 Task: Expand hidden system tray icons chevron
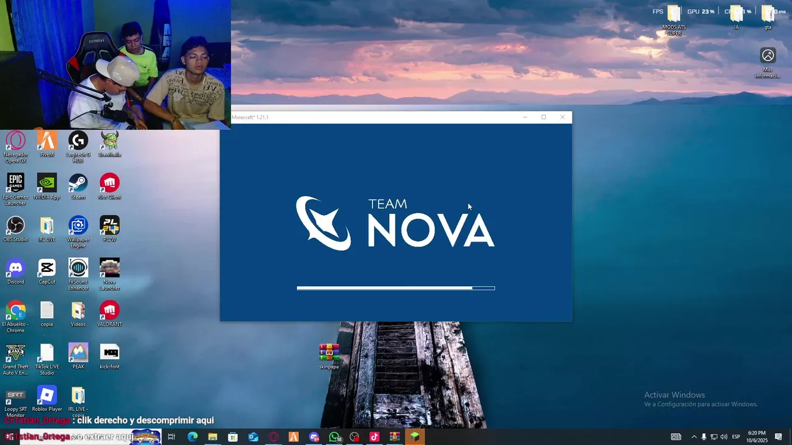[x=694, y=437]
